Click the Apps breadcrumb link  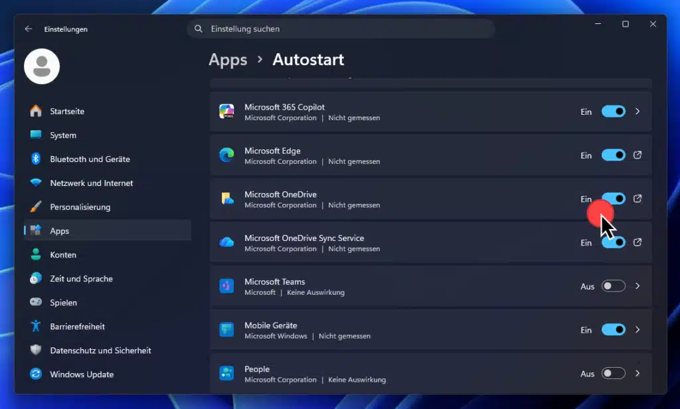click(228, 60)
